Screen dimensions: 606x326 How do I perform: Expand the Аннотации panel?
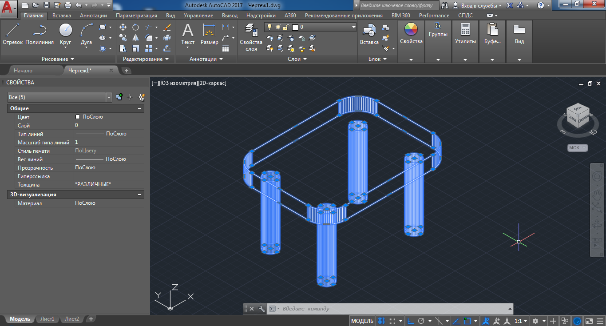click(206, 59)
